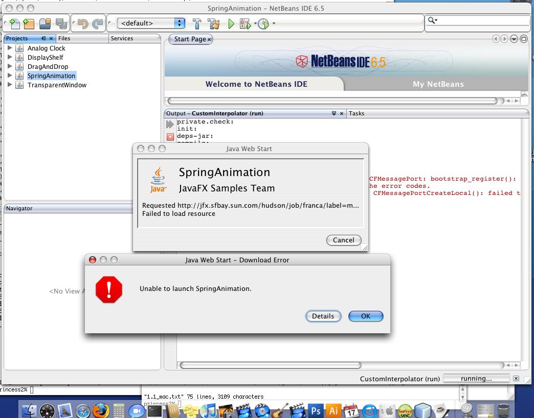Image resolution: width=534 pixels, height=418 pixels.
Task: Select the TransparentWindow project
Action: pos(57,85)
